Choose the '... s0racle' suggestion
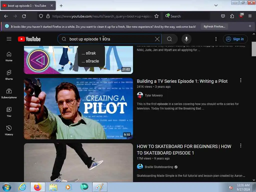The width and height of the screenshot is (256, 192). point(91,61)
